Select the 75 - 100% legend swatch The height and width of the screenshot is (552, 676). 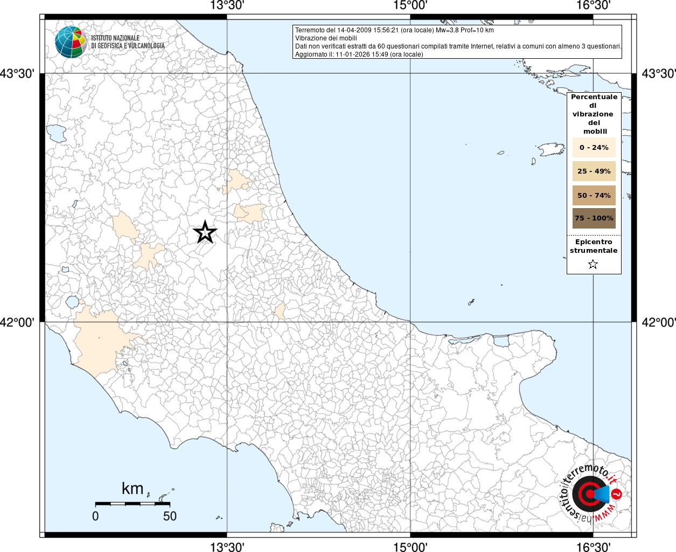coord(594,218)
